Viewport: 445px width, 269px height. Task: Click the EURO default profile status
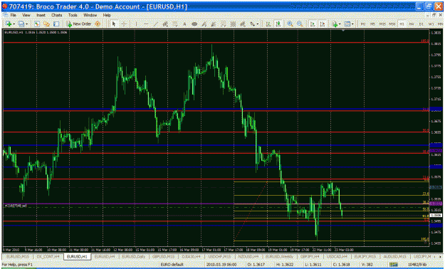[x=172, y=265]
